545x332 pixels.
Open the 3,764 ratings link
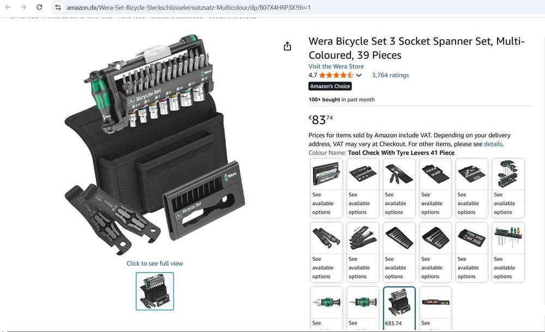[390, 75]
